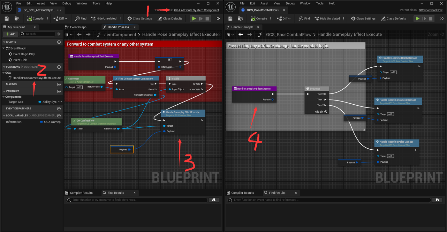
Task: Click binoculars find-in-blueprints icon in left window
Action: (214, 200)
